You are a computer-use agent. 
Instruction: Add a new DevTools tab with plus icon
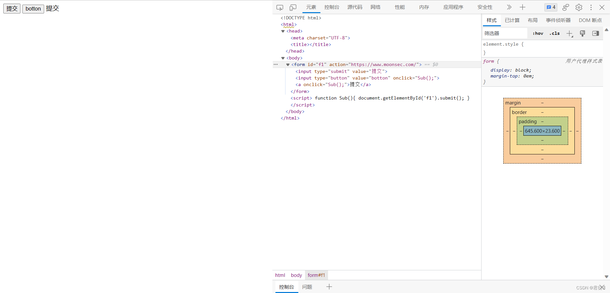[x=522, y=7]
